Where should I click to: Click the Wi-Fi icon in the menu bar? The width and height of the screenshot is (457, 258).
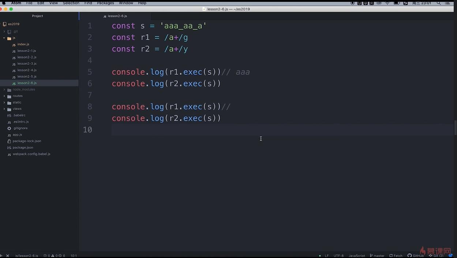387,3
